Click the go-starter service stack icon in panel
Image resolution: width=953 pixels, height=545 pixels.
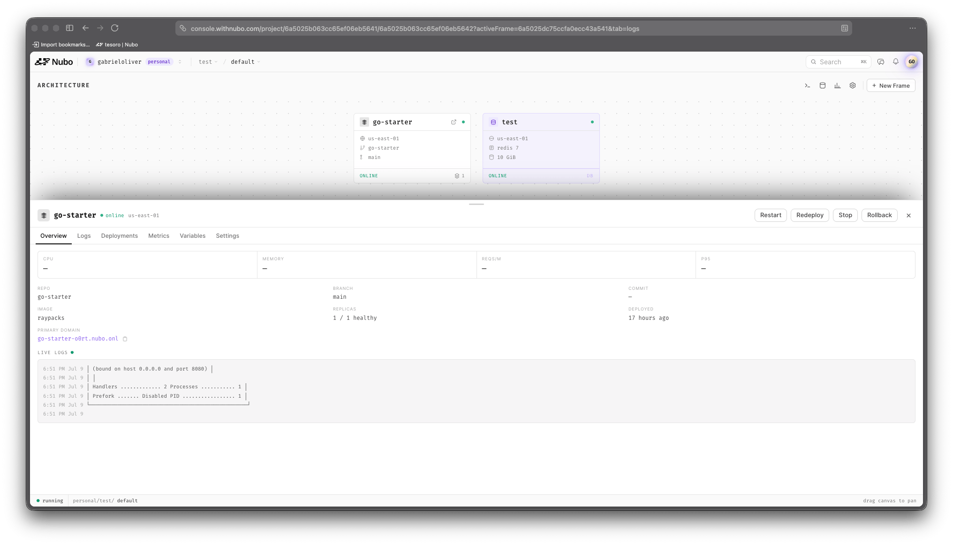(44, 215)
